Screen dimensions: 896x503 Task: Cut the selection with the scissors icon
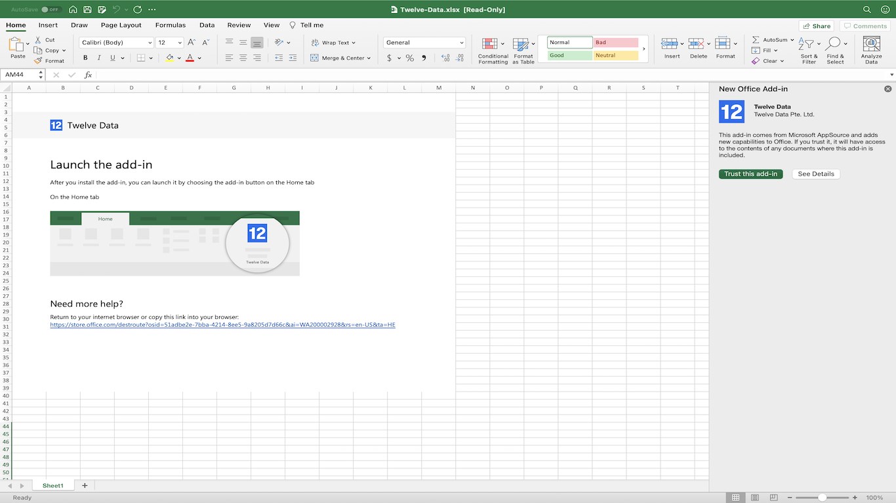38,40
